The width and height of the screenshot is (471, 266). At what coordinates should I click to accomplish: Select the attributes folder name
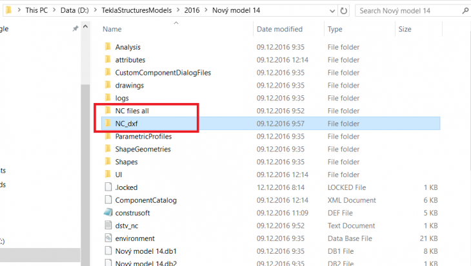coord(130,60)
